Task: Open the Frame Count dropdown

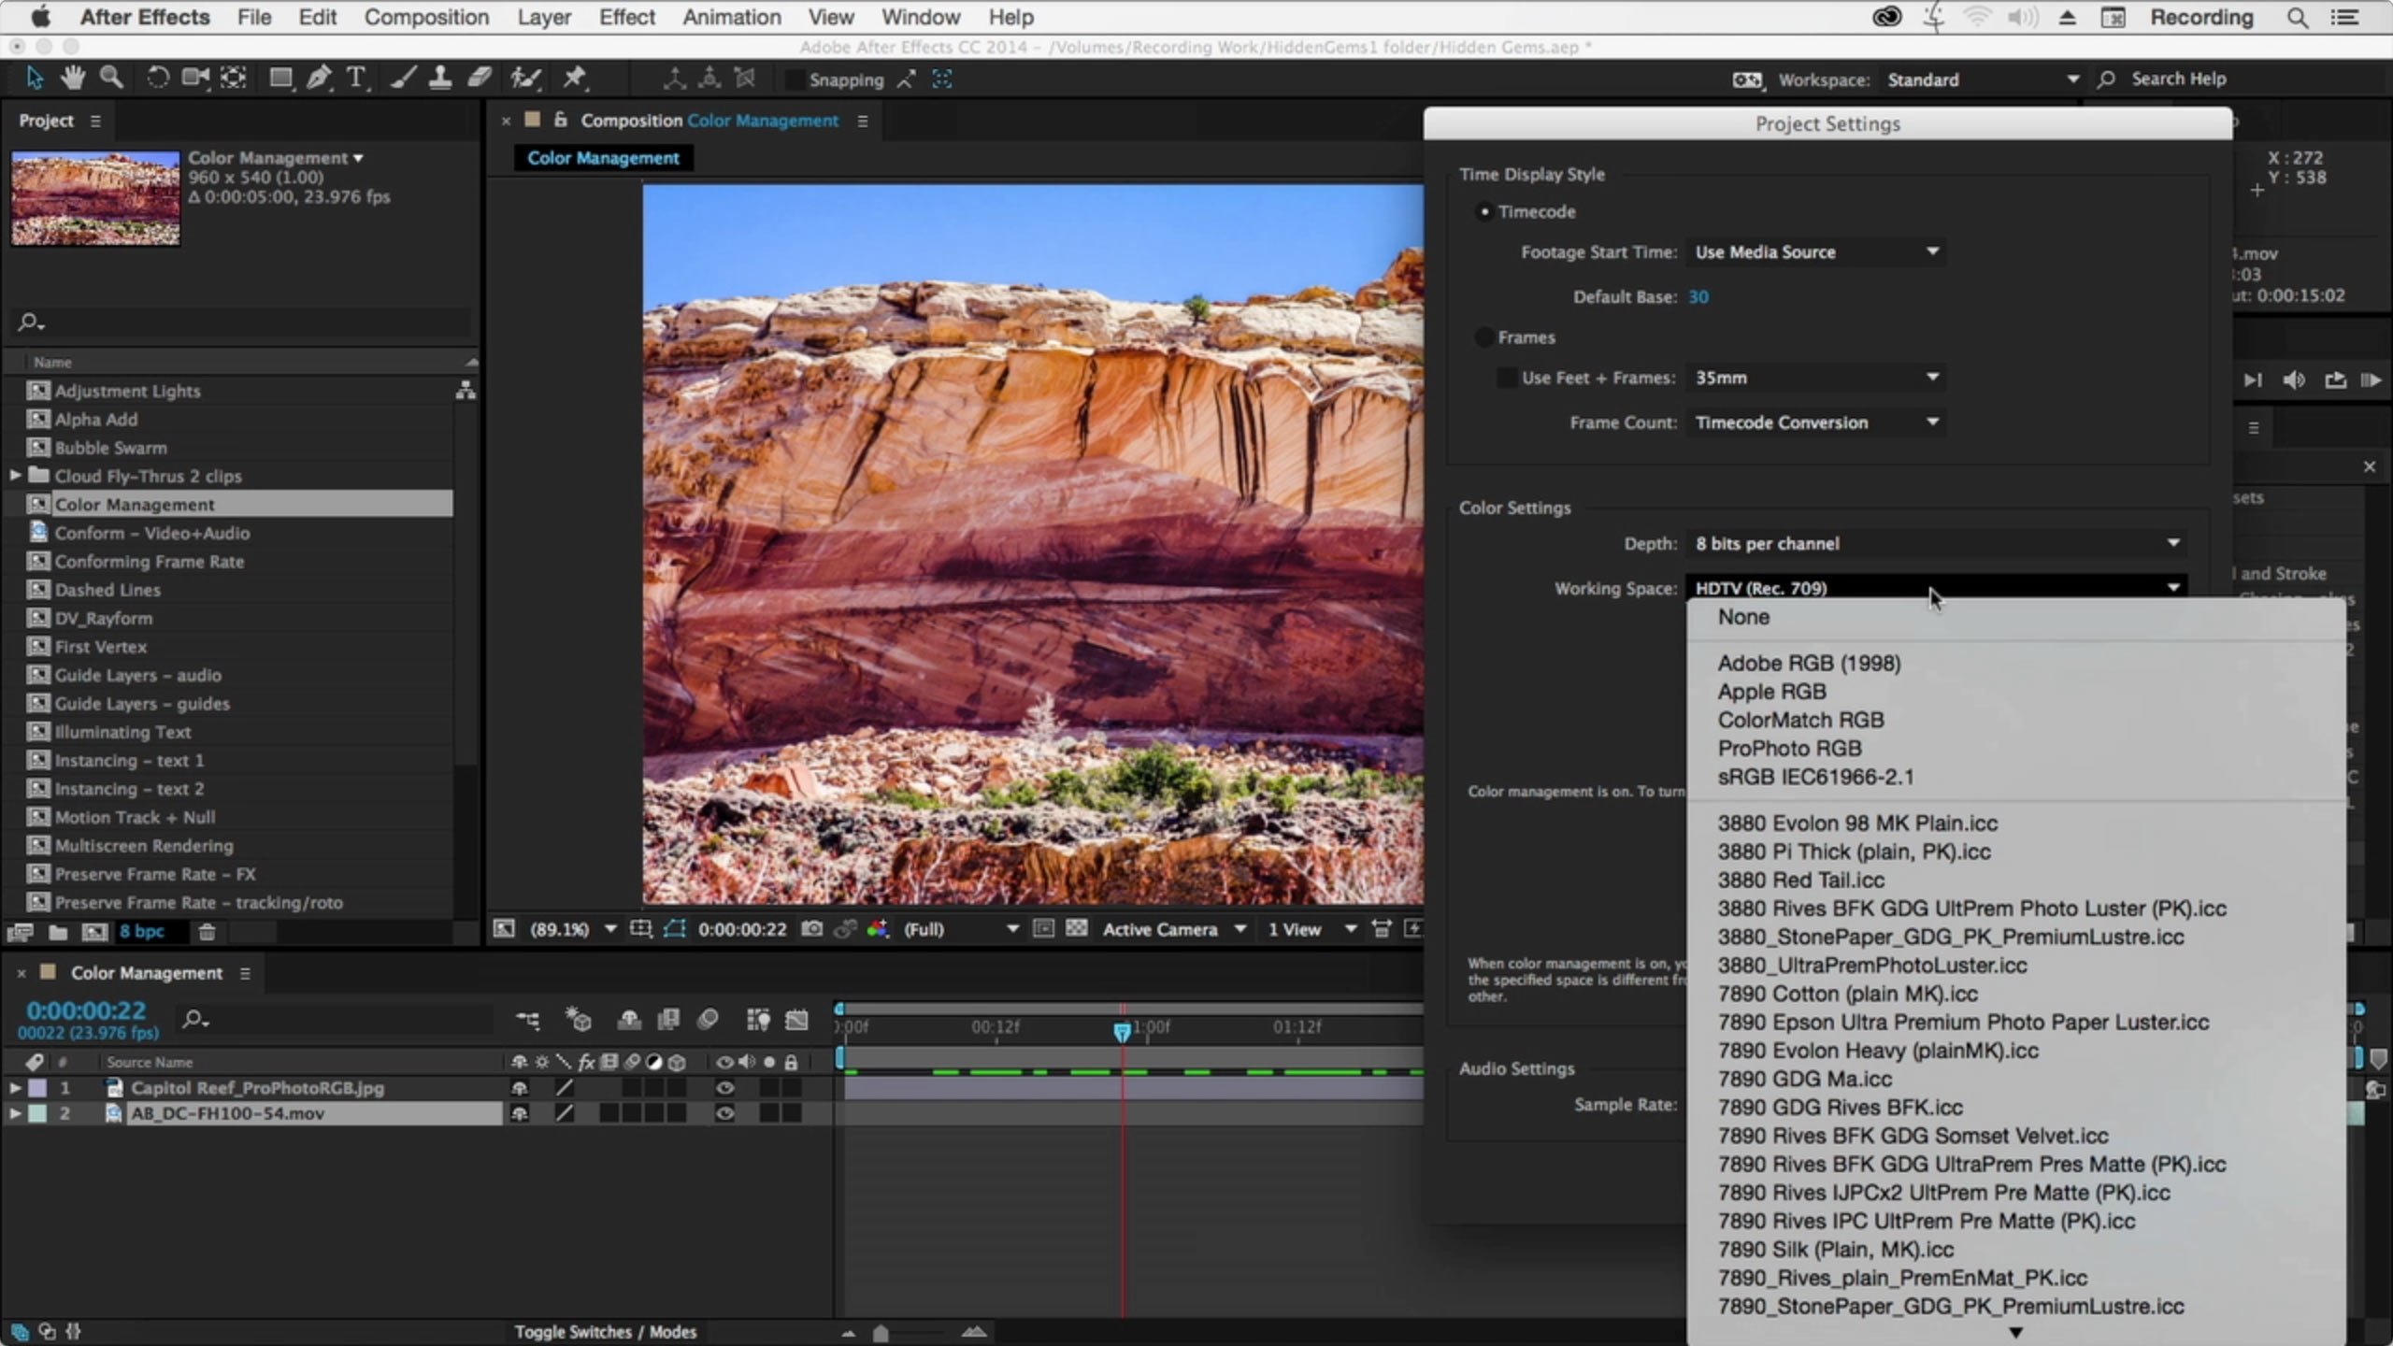Action: click(1816, 422)
